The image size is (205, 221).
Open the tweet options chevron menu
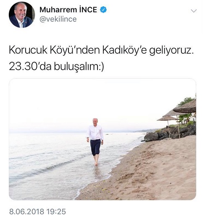(194, 11)
